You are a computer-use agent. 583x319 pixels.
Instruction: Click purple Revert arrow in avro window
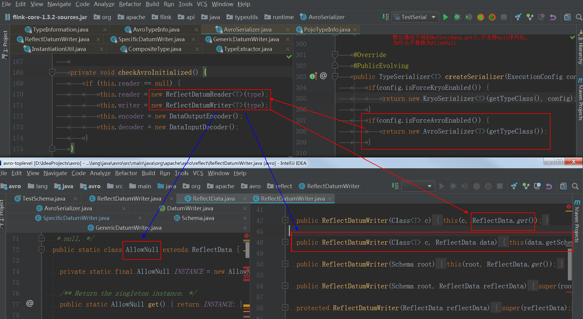[549, 186]
